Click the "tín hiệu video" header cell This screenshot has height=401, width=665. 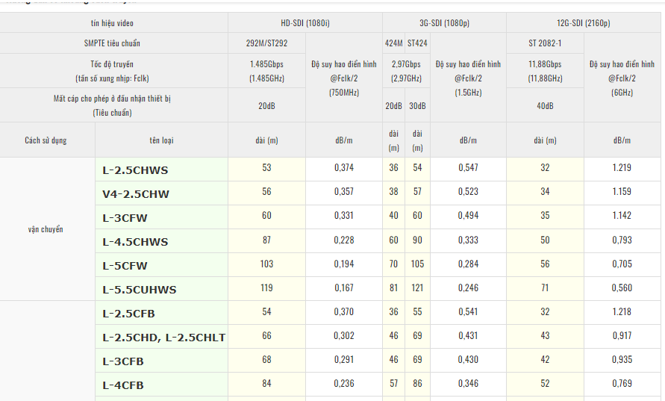click(x=112, y=23)
